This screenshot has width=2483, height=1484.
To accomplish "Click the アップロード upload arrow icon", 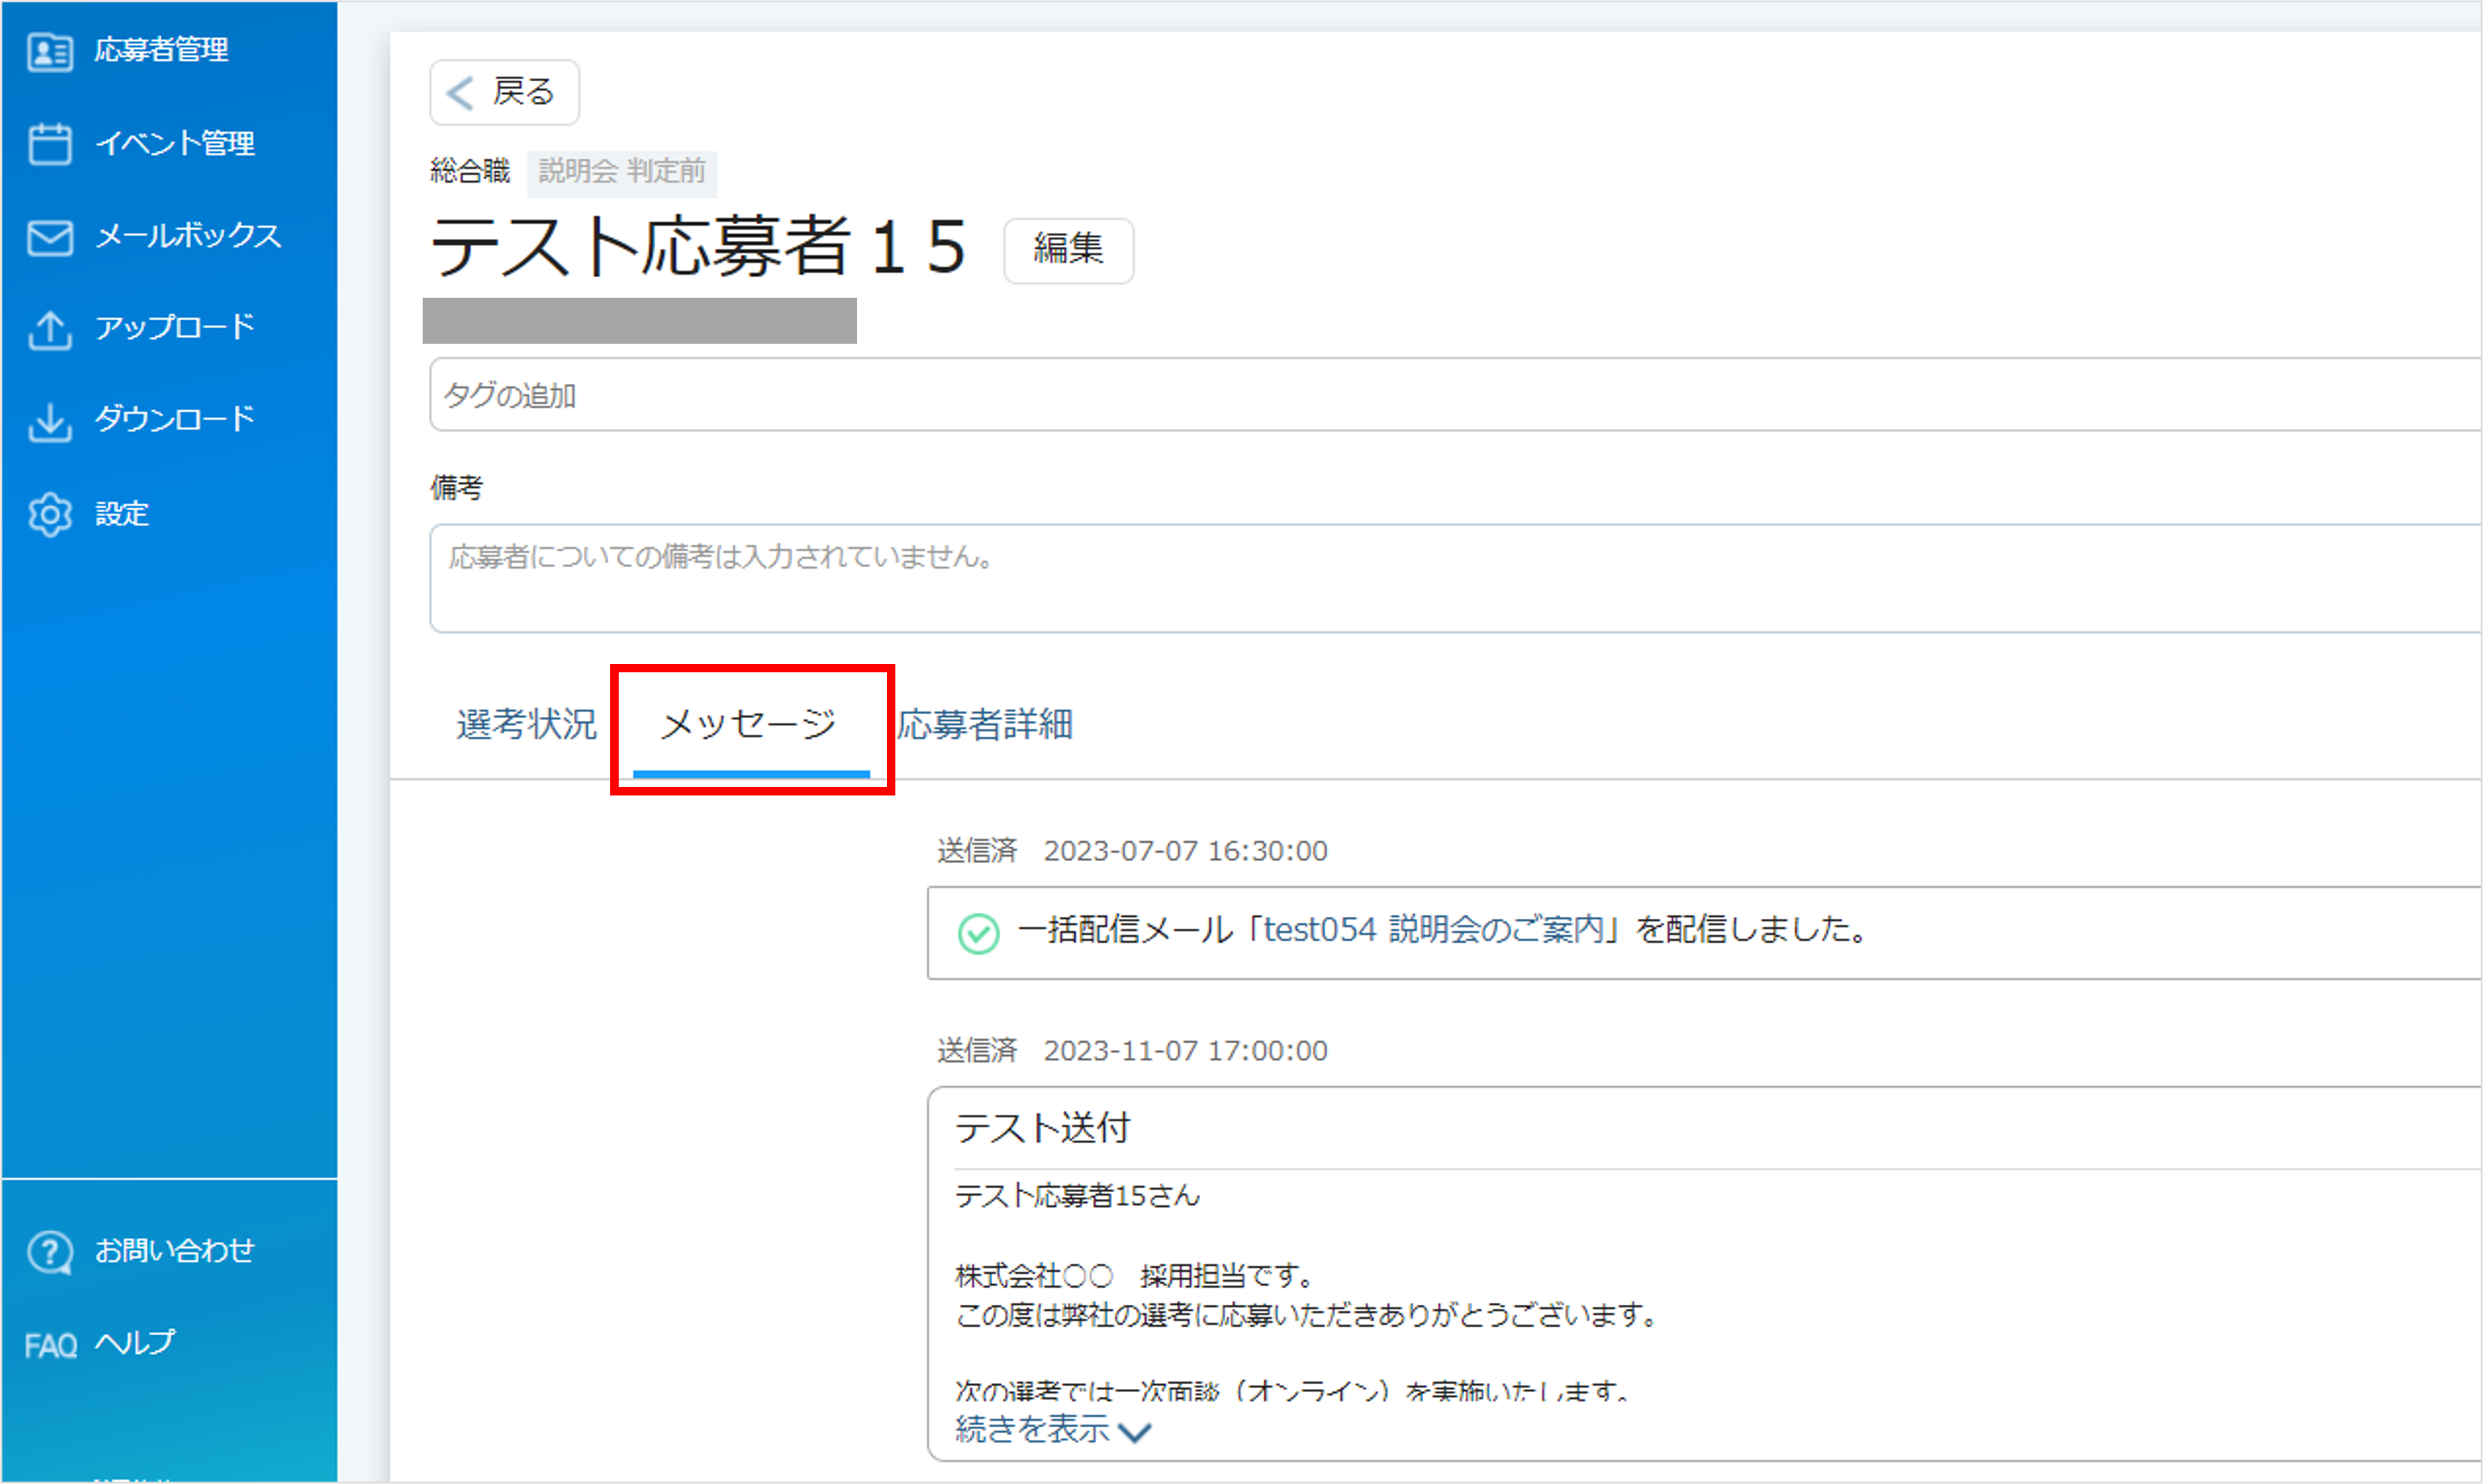I will pyautogui.click(x=50, y=330).
